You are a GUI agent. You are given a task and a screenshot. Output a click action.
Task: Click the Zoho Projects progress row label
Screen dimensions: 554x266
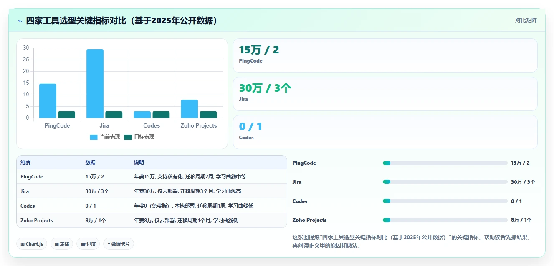point(310,220)
